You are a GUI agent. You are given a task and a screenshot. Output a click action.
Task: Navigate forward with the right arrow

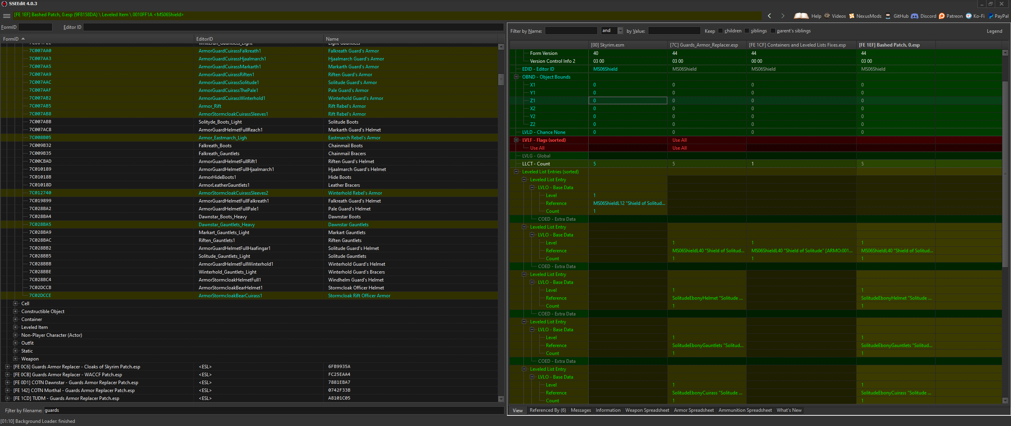(783, 16)
